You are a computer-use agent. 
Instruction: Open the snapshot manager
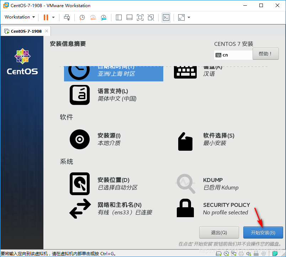point(104,17)
